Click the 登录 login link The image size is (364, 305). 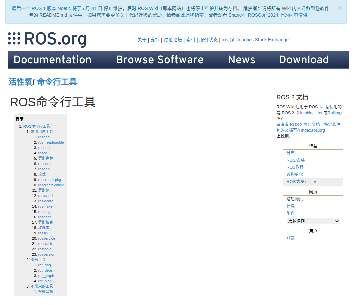[290, 238]
